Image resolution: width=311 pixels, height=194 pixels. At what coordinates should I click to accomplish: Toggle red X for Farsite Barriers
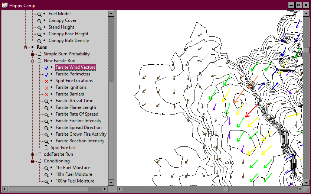[x=46, y=94]
